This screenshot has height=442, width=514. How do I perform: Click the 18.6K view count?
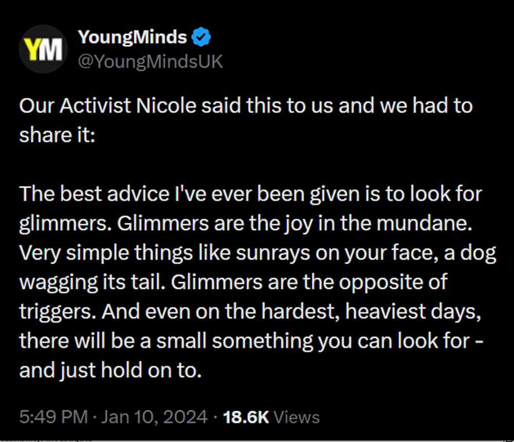pyautogui.click(x=246, y=416)
